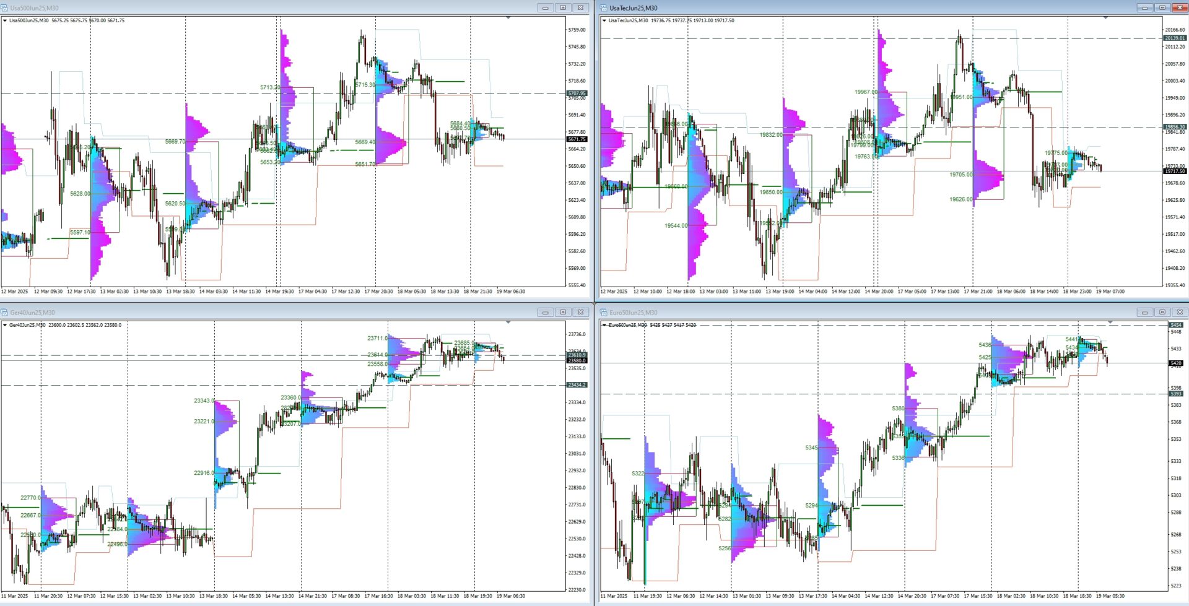Expand the Usa500Jun25,M30 chart label arrow
Image resolution: width=1189 pixels, height=606 pixels.
click(5, 20)
